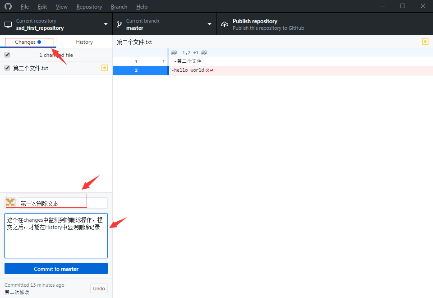This screenshot has height=298, width=433.
Task: Uncheck the 第二个文件.txt file checkbox
Action: [x=7, y=68]
